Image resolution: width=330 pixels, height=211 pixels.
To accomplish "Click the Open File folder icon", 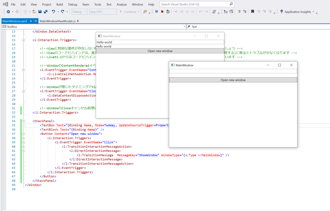I will click(x=34, y=12).
